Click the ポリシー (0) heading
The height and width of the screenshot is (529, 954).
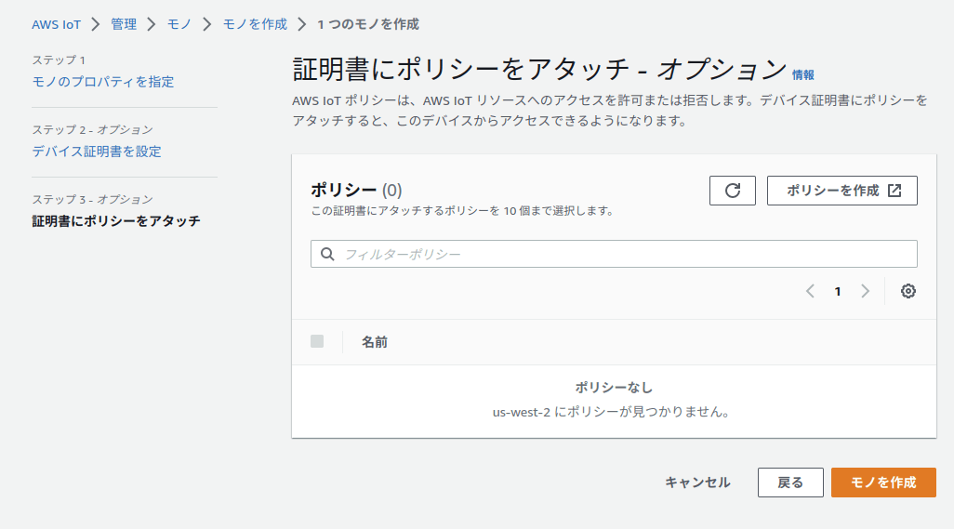pos(356,191)
